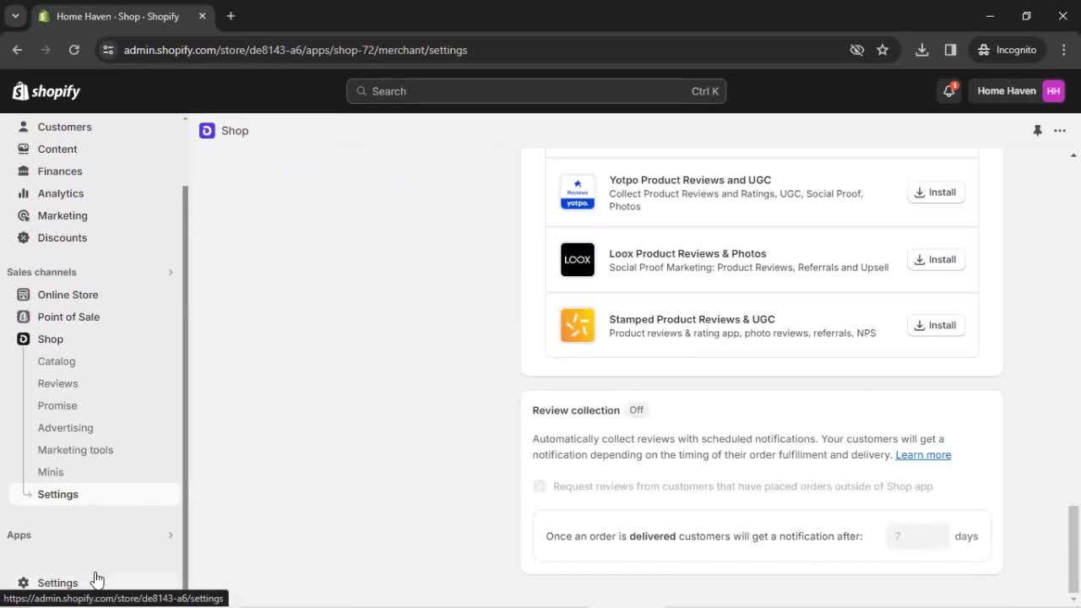Open the Shop app more-options menu
Image resolution: width=1081 pixels, height=608 pixels.
tap(1060, 130)
